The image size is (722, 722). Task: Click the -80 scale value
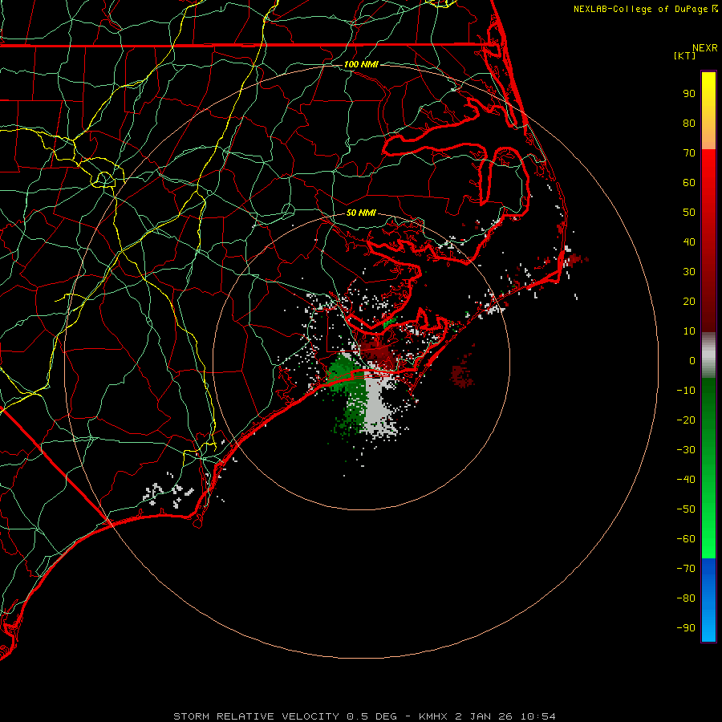tap(686, 598)
